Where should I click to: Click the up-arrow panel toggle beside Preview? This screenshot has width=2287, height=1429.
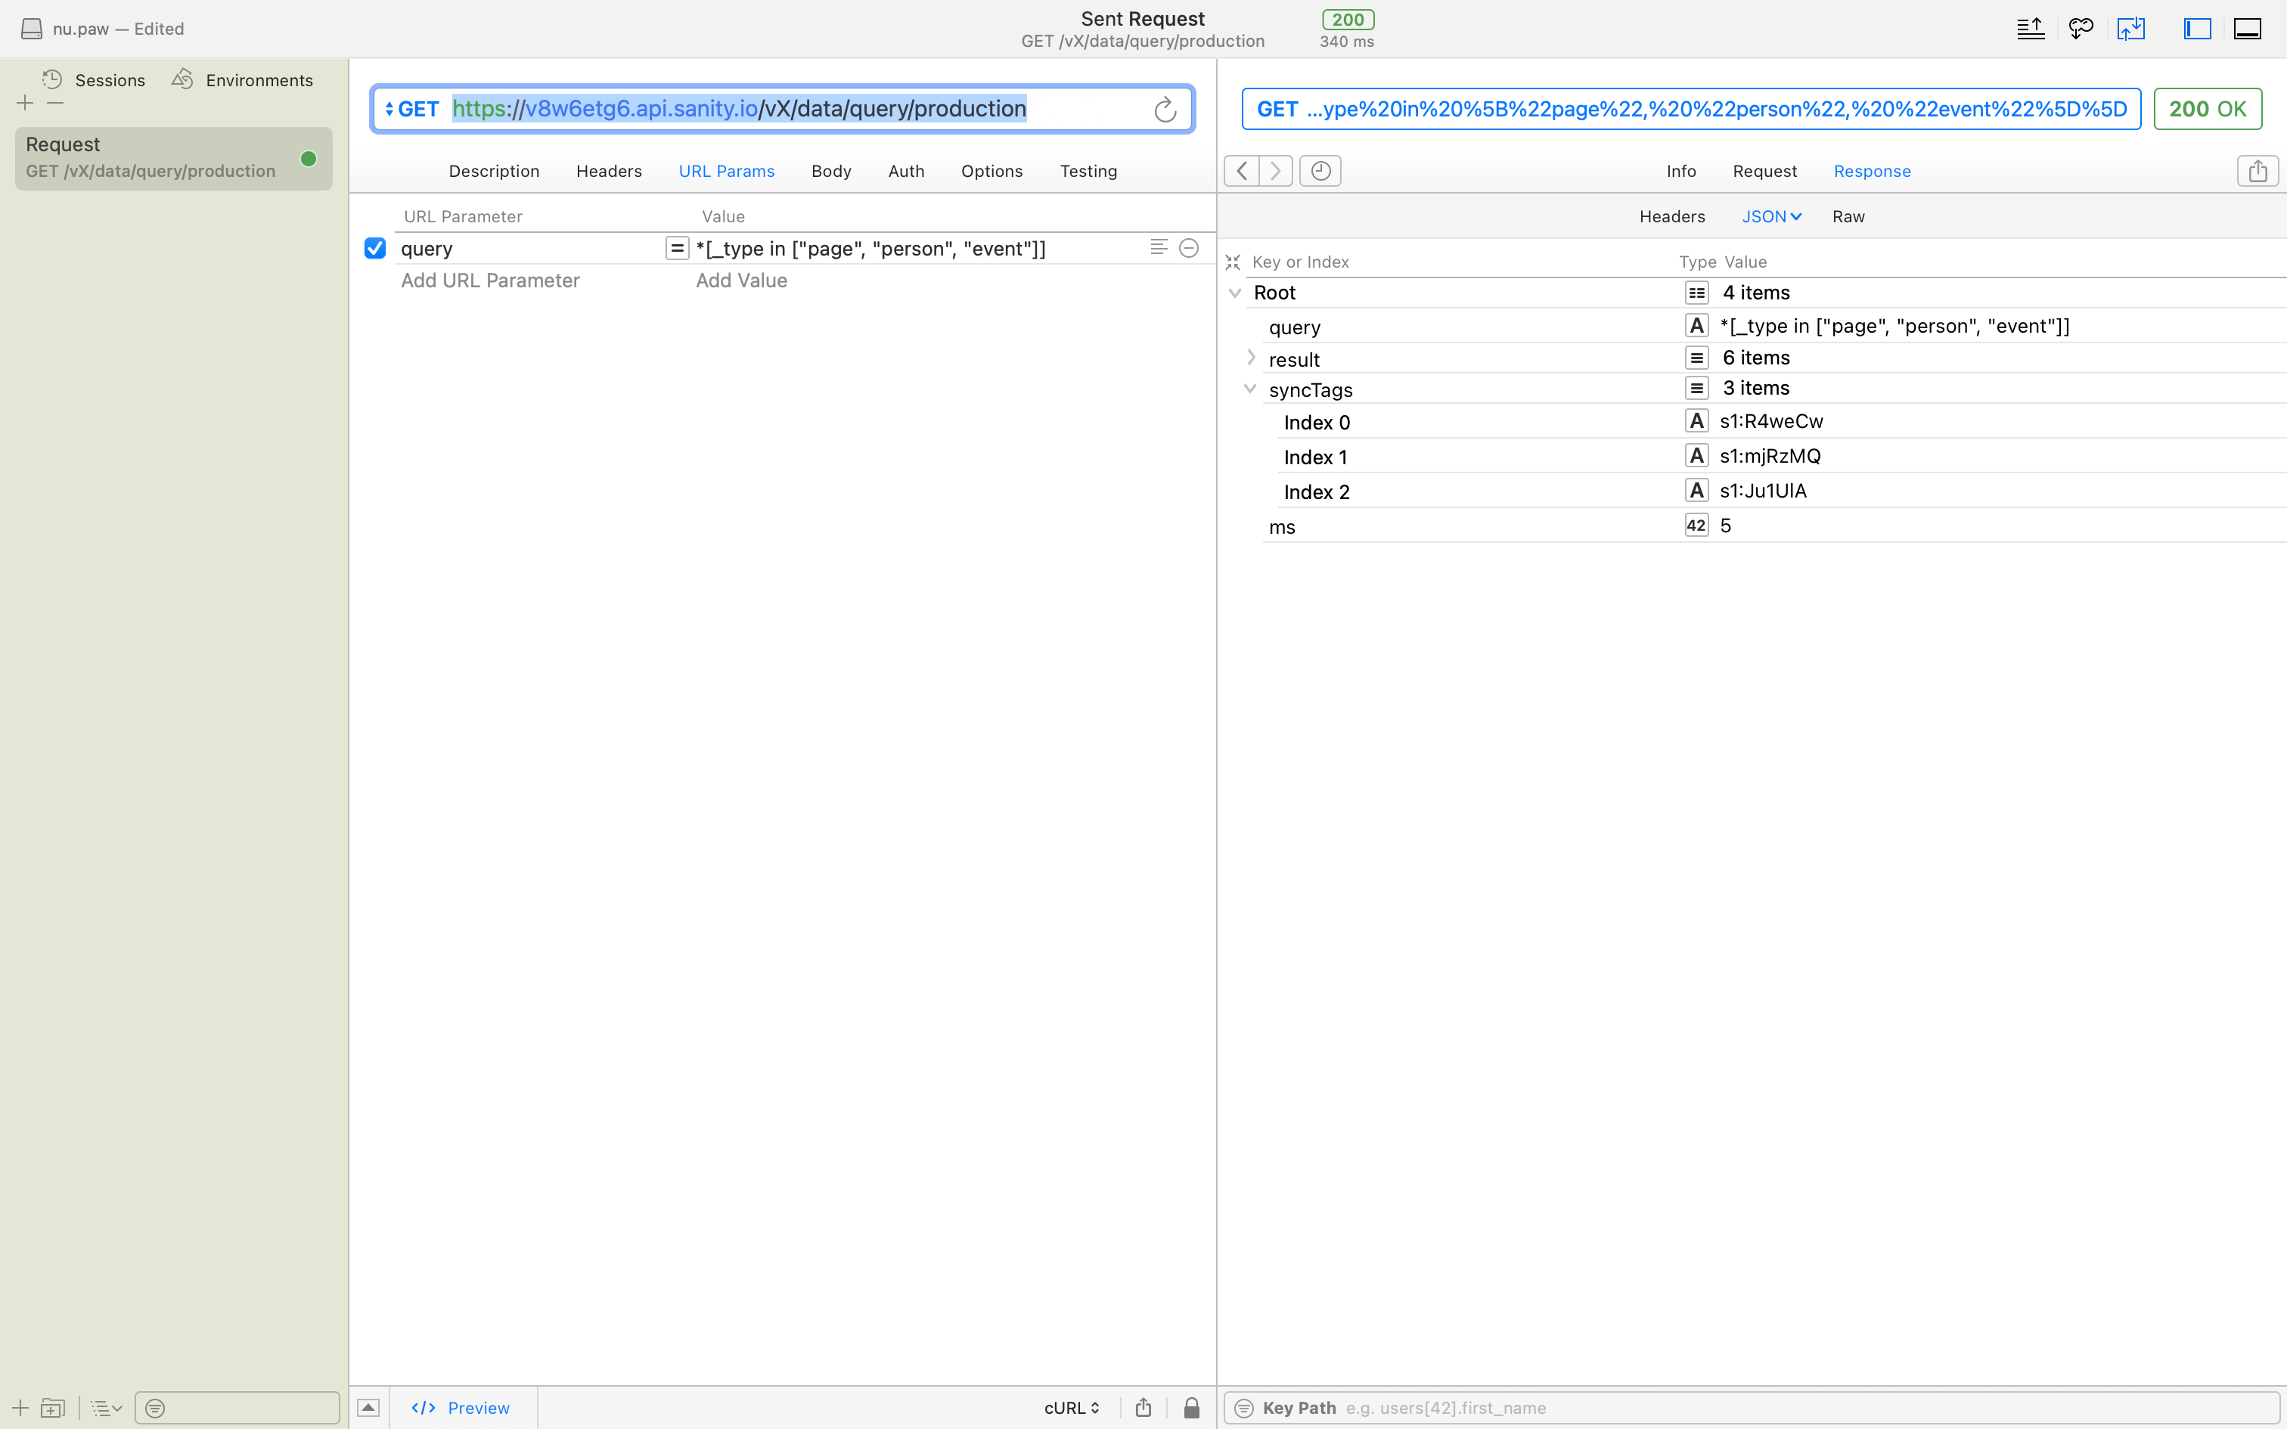coord(368,1407)
